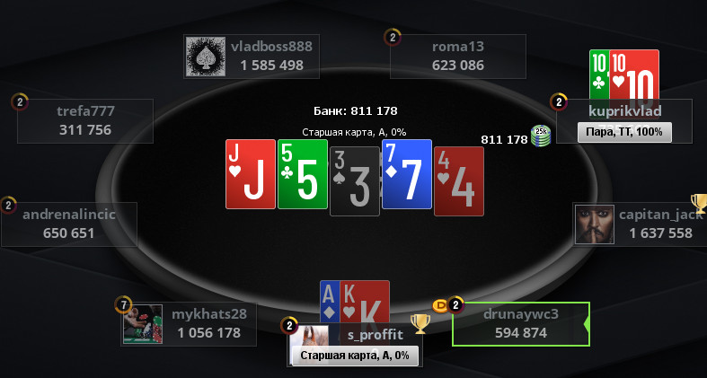Click the 'Пара, TT, 100%' label

tap(624, 132)
